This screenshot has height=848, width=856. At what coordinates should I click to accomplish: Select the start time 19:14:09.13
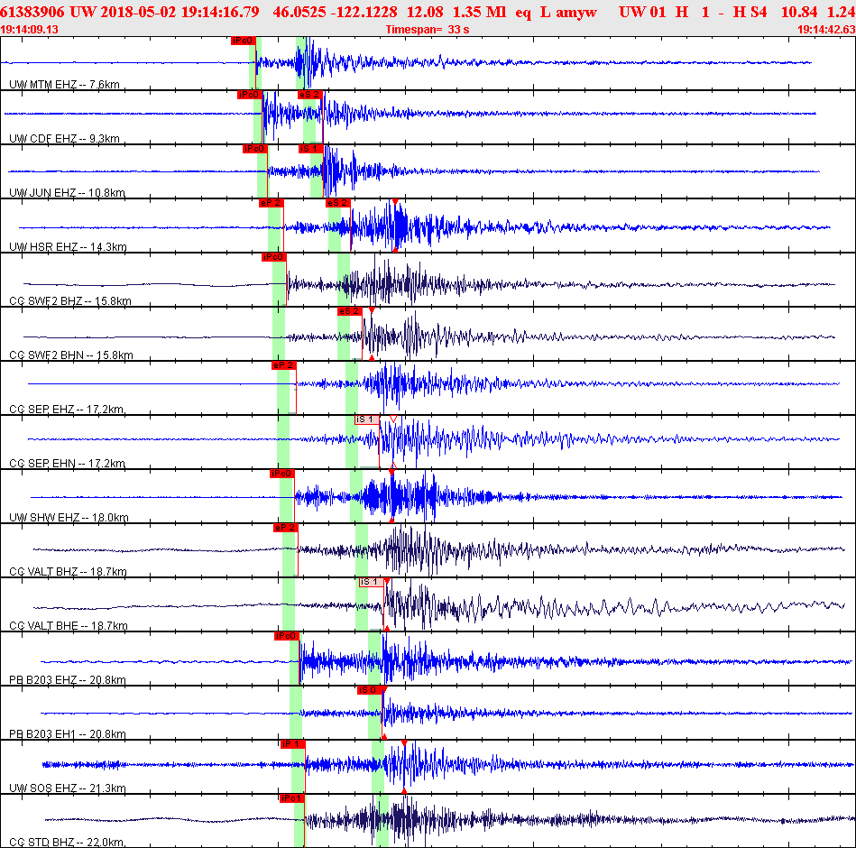tap(30, 30)
